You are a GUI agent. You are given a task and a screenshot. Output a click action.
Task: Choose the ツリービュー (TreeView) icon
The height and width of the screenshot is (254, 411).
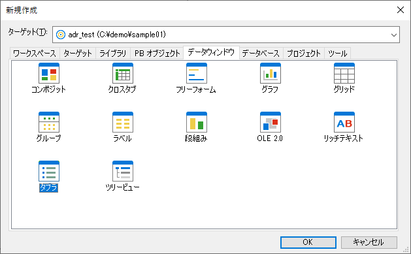click(x=123, y=171)
